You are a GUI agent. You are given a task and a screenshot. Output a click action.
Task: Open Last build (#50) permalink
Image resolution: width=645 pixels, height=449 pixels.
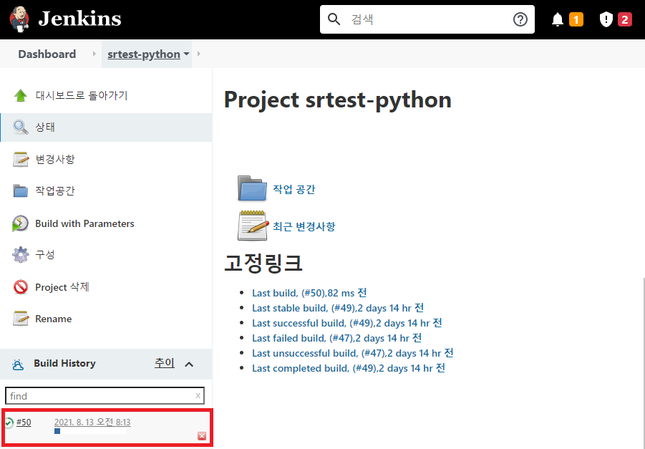pyautogui.click(x=309, y=293)
